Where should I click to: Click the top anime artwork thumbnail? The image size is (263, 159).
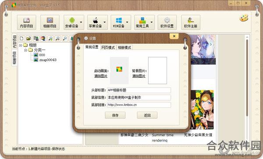[203, 49]
